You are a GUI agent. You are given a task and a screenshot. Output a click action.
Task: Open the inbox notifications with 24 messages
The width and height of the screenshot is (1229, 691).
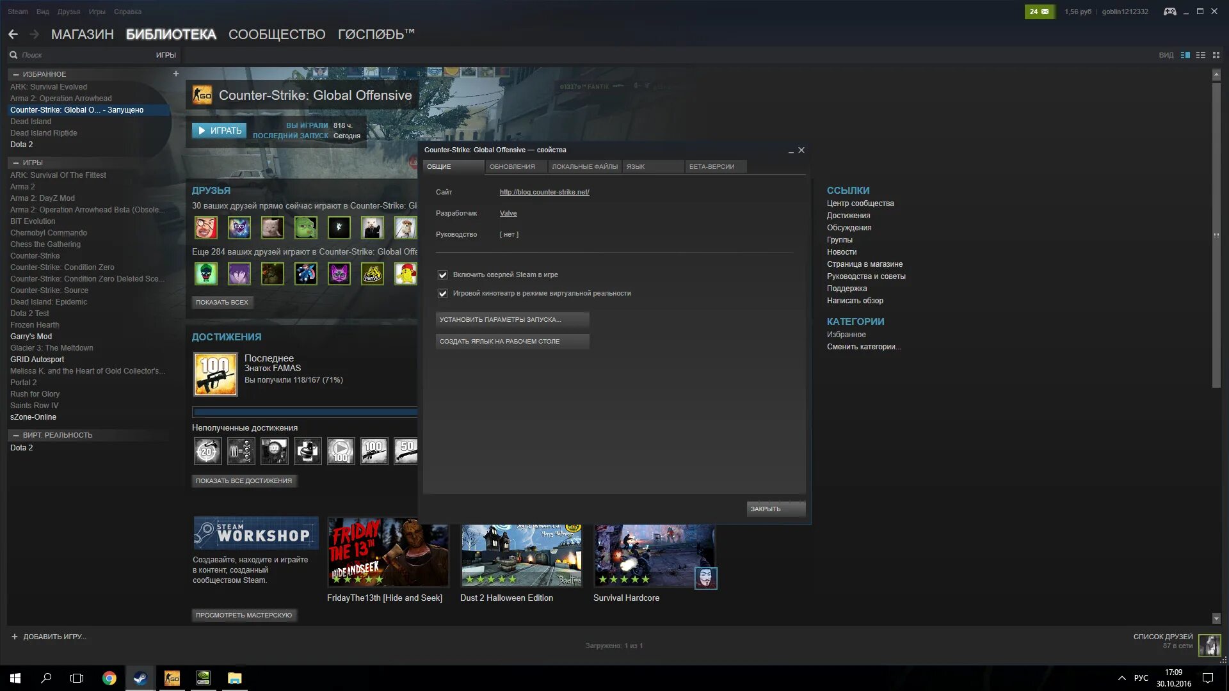tap(1039, 12)
